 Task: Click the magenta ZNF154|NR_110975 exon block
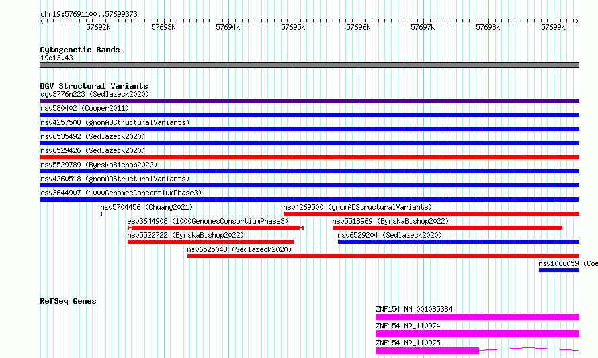[x=427, y=351]
